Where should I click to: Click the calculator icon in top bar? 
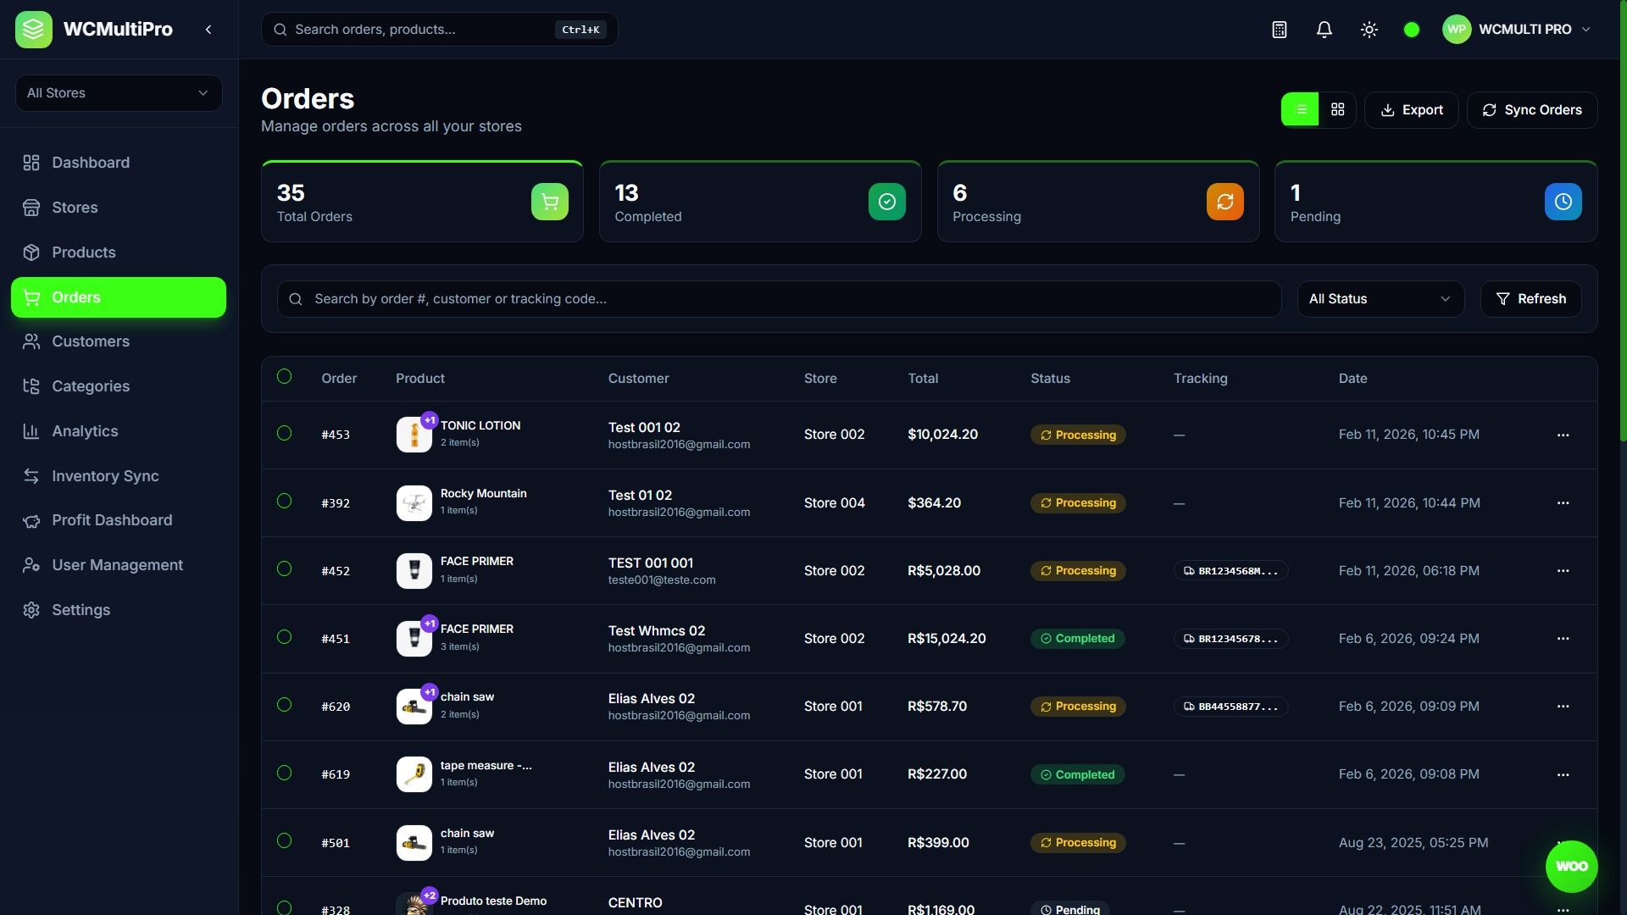pyautogui.click(x=1279, y=30)
